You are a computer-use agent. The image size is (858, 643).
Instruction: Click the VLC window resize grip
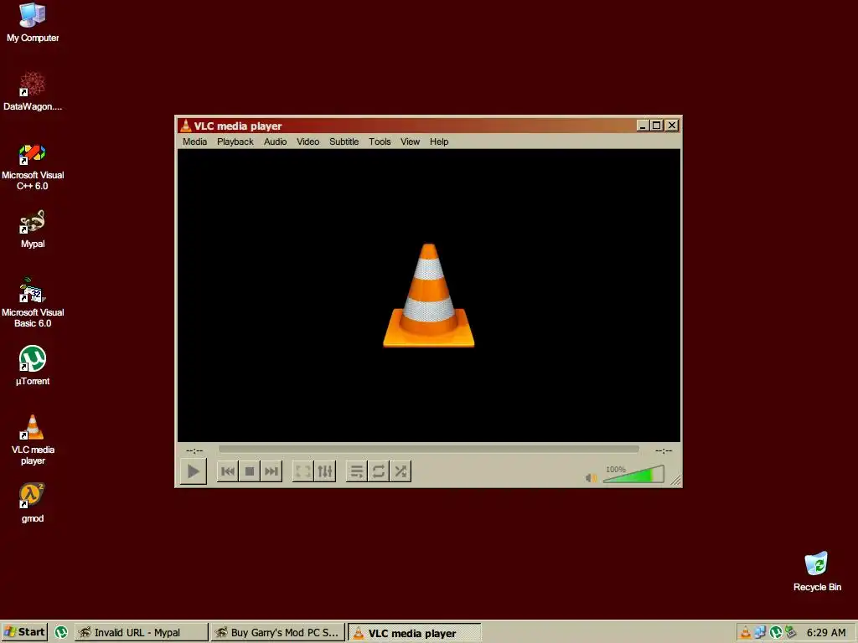[676, 480]
